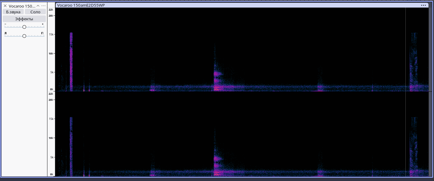Open the clip's three-dots menu on the title bar
The width and height of the screenshot is (434, 181).
click(x=424, y=5)
